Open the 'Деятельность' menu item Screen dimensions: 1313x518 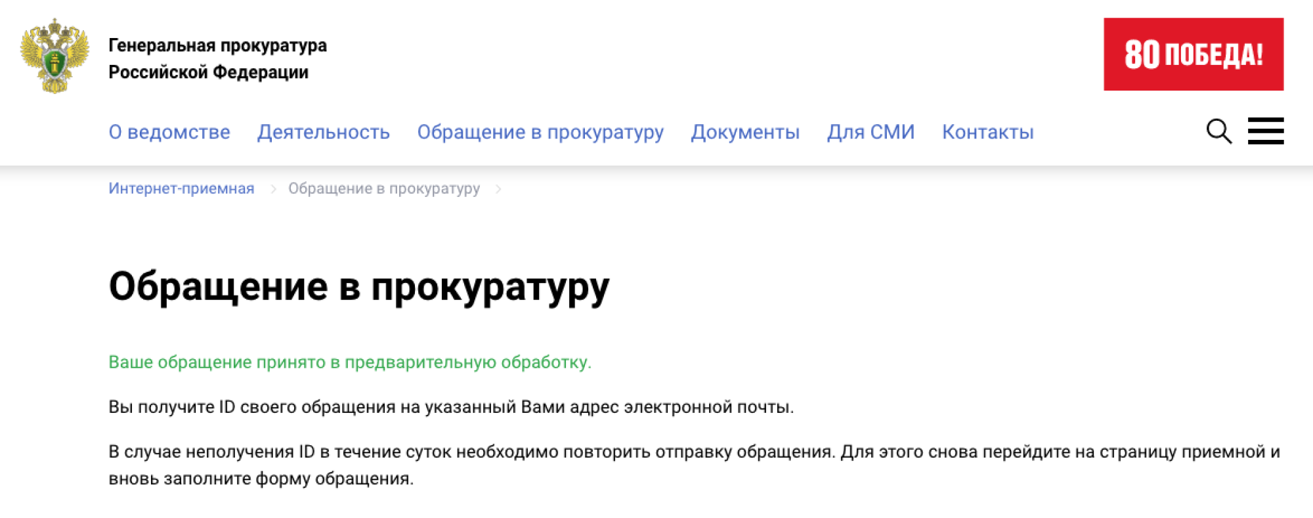tap(324, 132)
